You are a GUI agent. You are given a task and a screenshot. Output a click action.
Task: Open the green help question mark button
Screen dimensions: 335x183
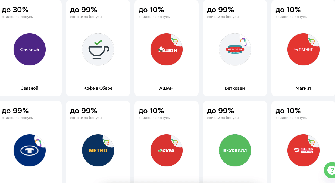click(330, 170)
